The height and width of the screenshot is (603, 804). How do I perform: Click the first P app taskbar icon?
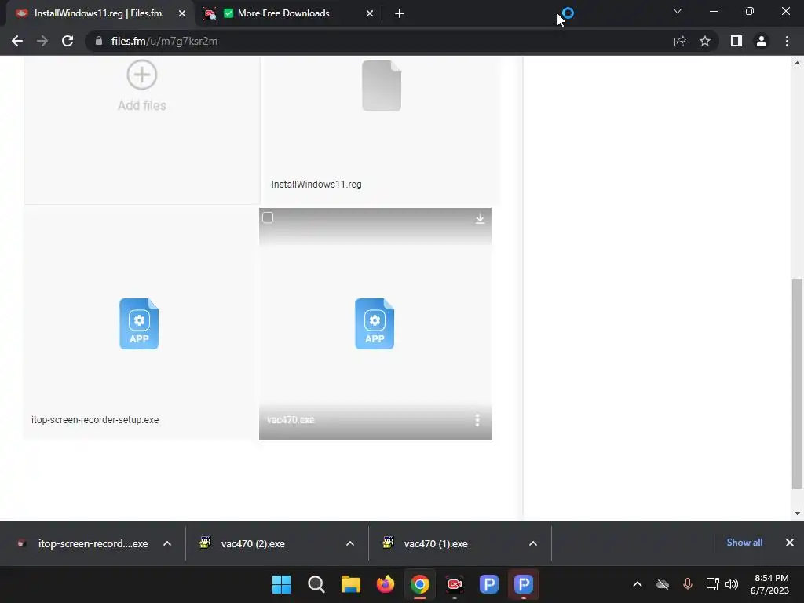click(x=488, y=584)
